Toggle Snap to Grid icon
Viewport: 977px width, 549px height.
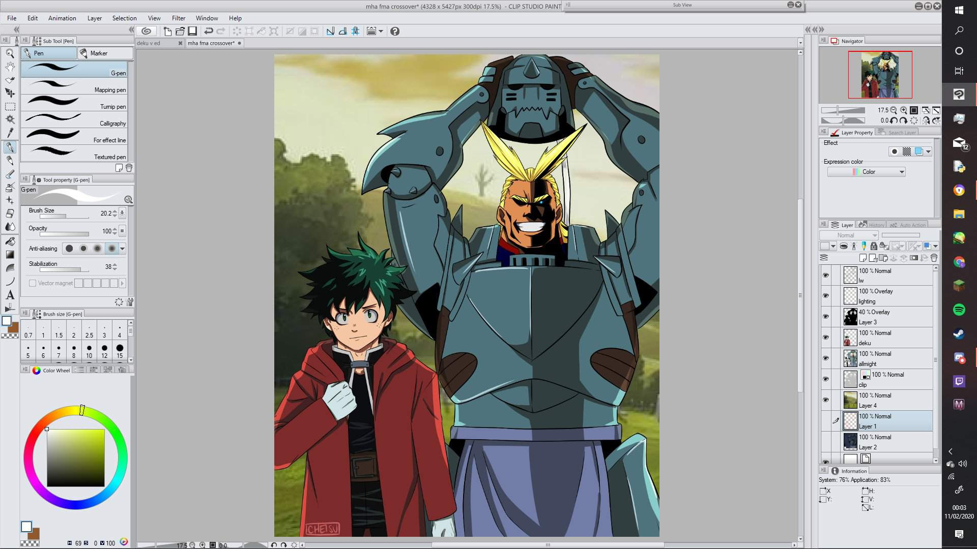pos(355,32)
